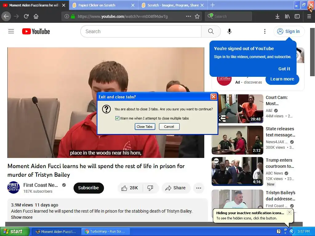
Task: Click the Firefox forward arrow button
Action: 16,17
